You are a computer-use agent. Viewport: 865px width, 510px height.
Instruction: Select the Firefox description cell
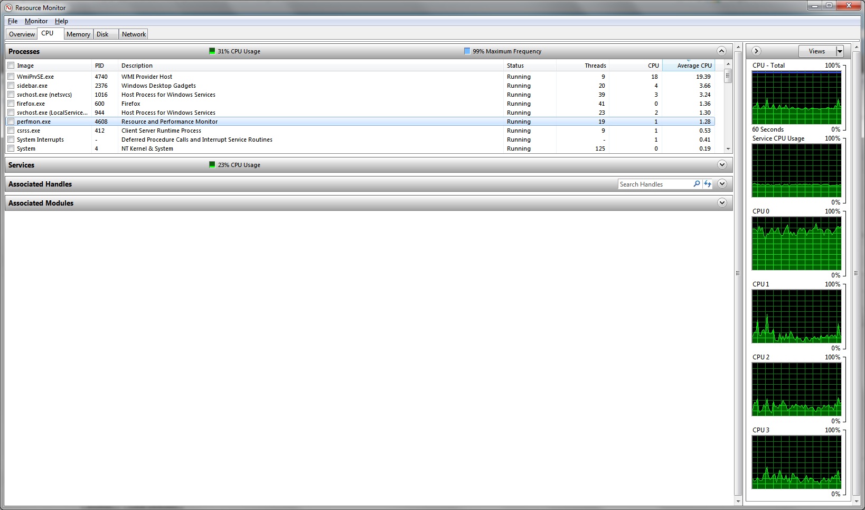[x=130, y=104]
